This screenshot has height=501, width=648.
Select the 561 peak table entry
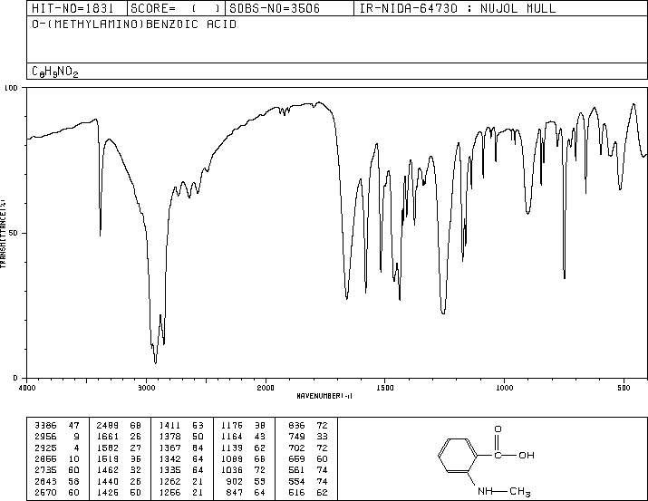tap(307, 470)
